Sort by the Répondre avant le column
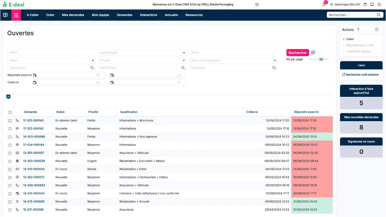This screenshot has height=217, width=386. 306,112
